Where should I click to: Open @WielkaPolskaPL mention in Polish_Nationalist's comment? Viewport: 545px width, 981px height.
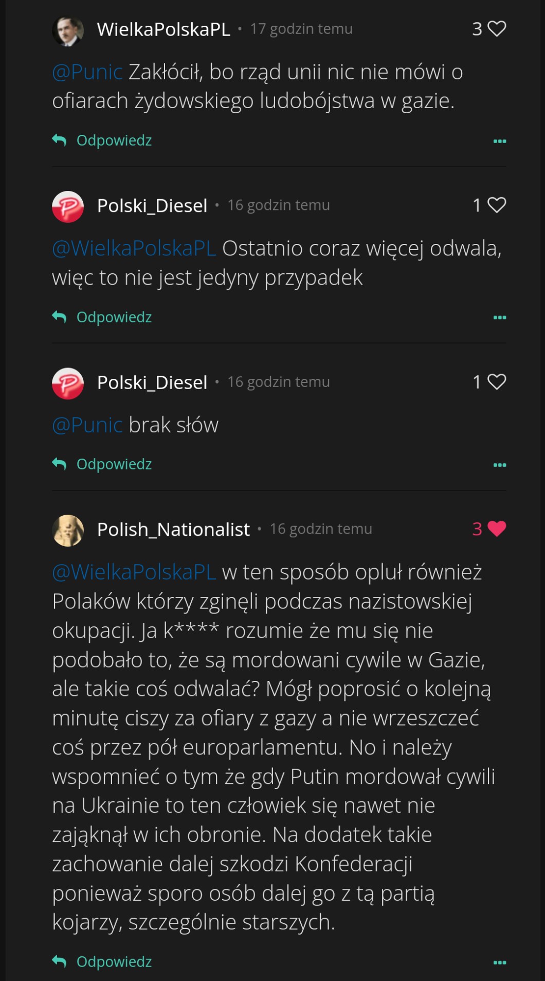pyautogui.click(x=134, y=572)
